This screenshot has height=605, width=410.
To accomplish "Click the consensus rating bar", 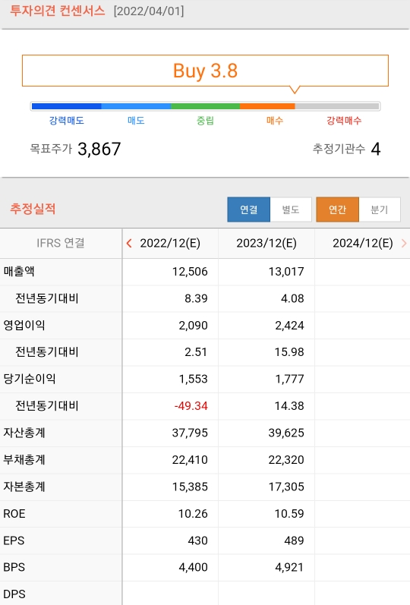I will coord(205,106).
